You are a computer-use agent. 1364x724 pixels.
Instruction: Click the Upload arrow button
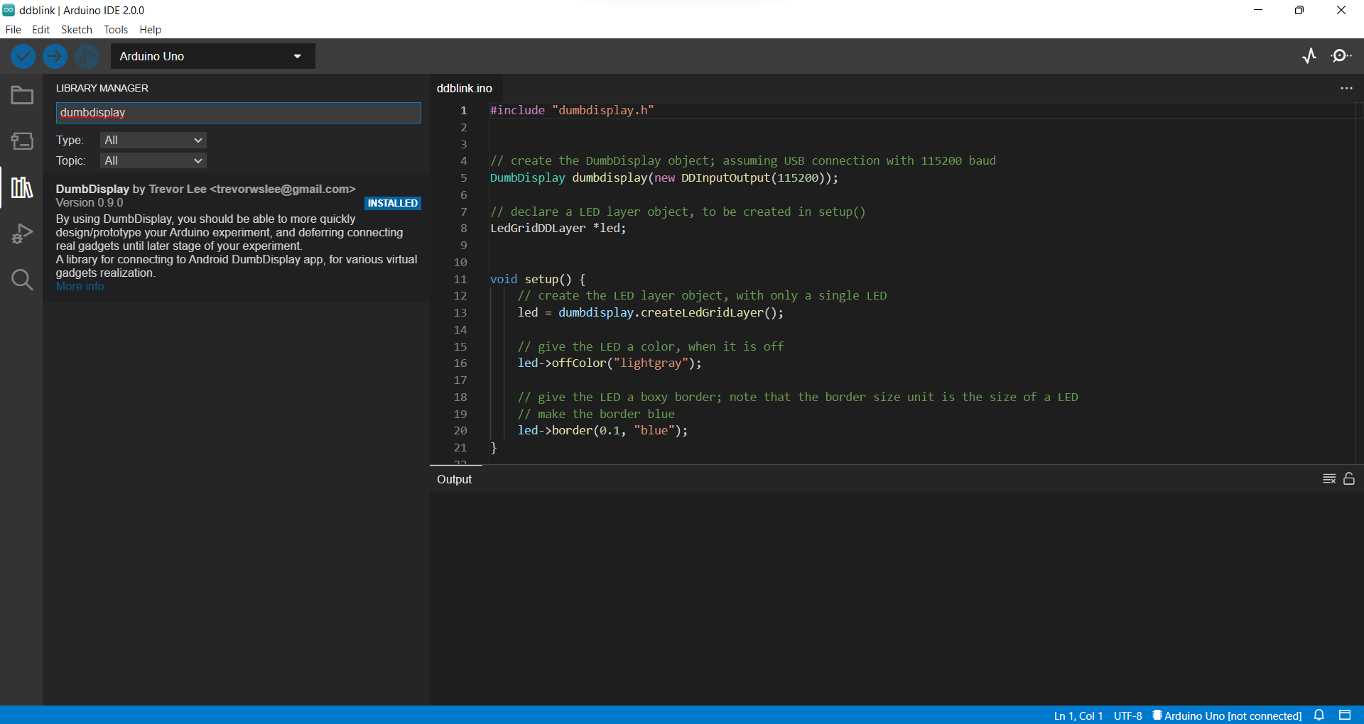(55, 56)
